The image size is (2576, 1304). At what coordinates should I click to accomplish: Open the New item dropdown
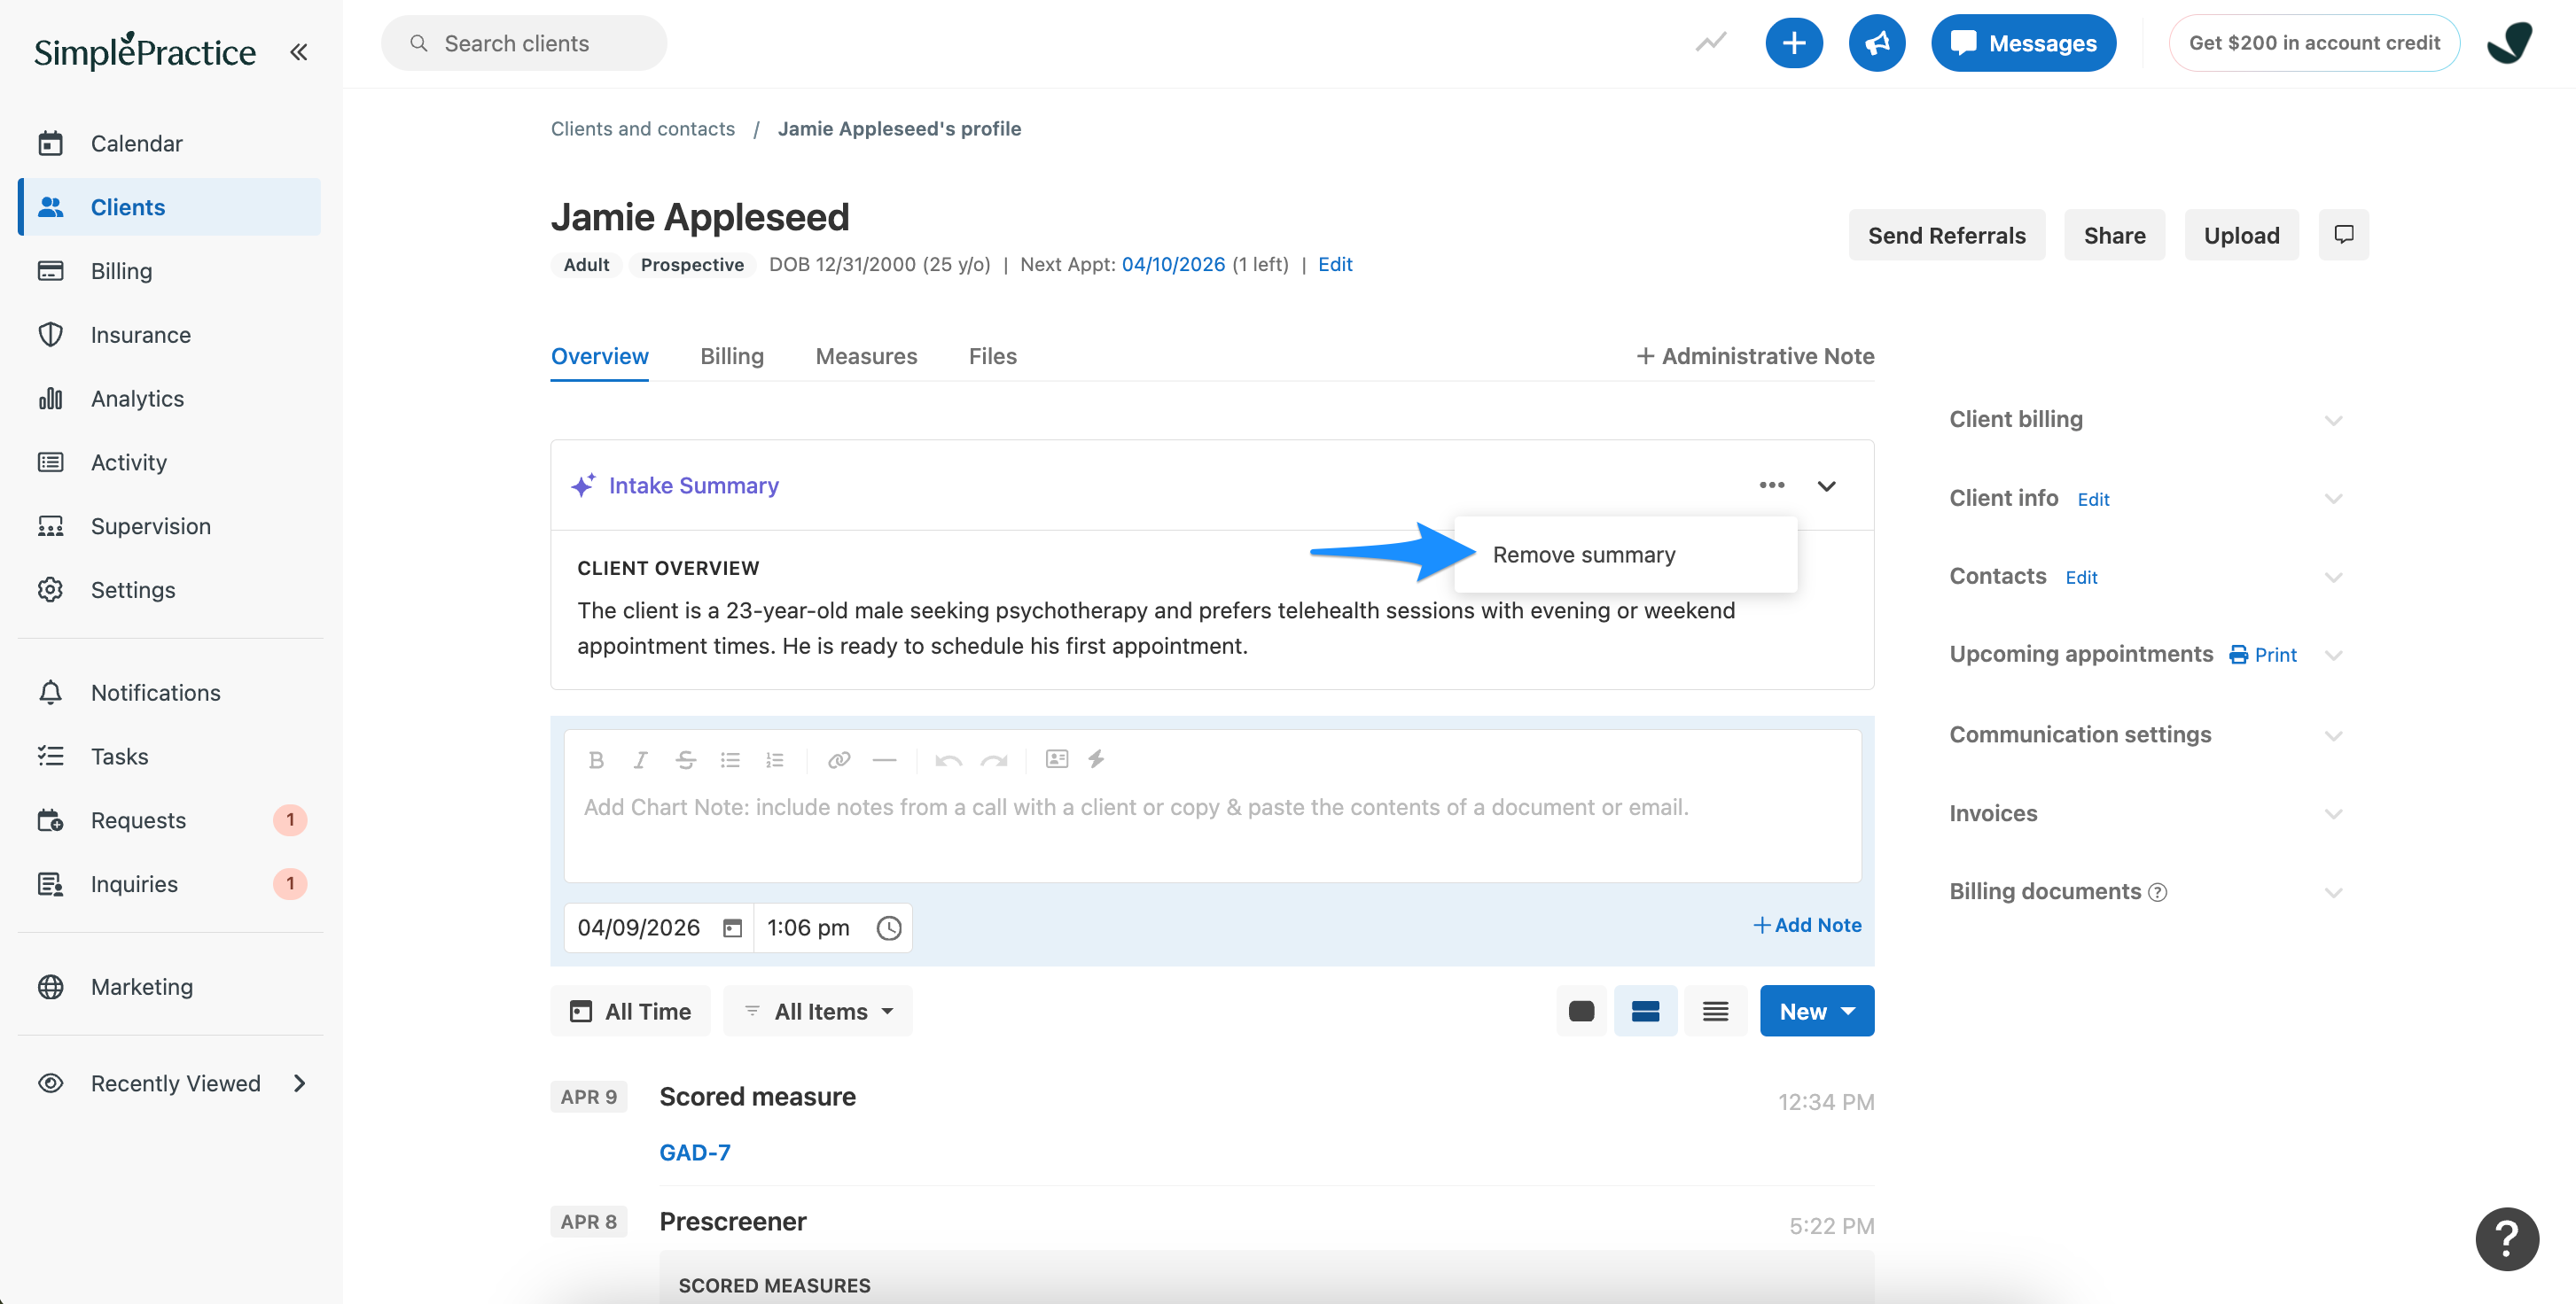(1817, 1012)
